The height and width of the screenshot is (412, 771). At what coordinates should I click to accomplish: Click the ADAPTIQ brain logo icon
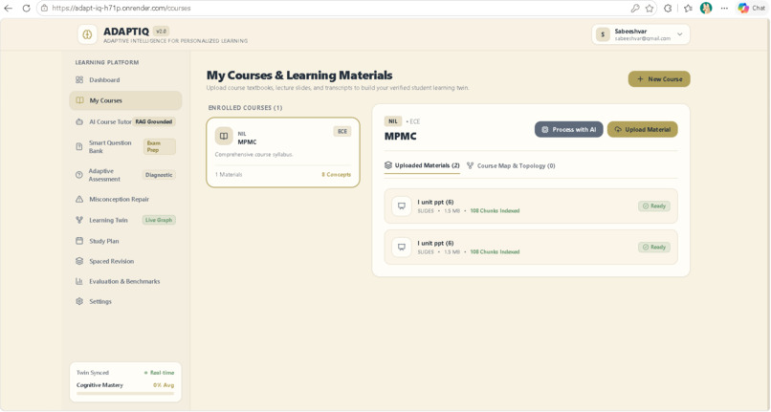coord(87,34)
